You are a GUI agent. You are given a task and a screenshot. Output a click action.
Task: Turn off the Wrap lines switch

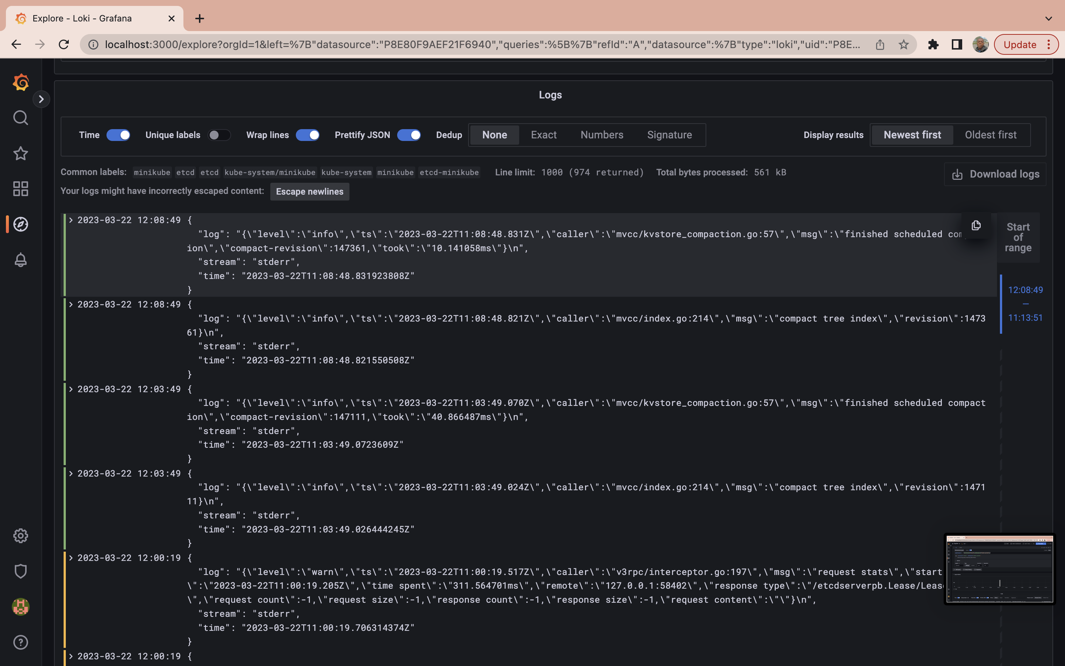(307, 135)
